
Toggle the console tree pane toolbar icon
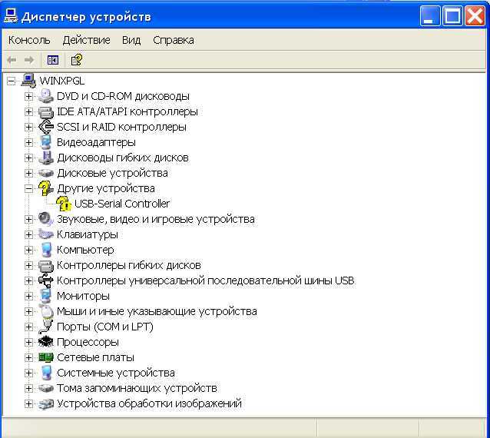tap(53, 60)
